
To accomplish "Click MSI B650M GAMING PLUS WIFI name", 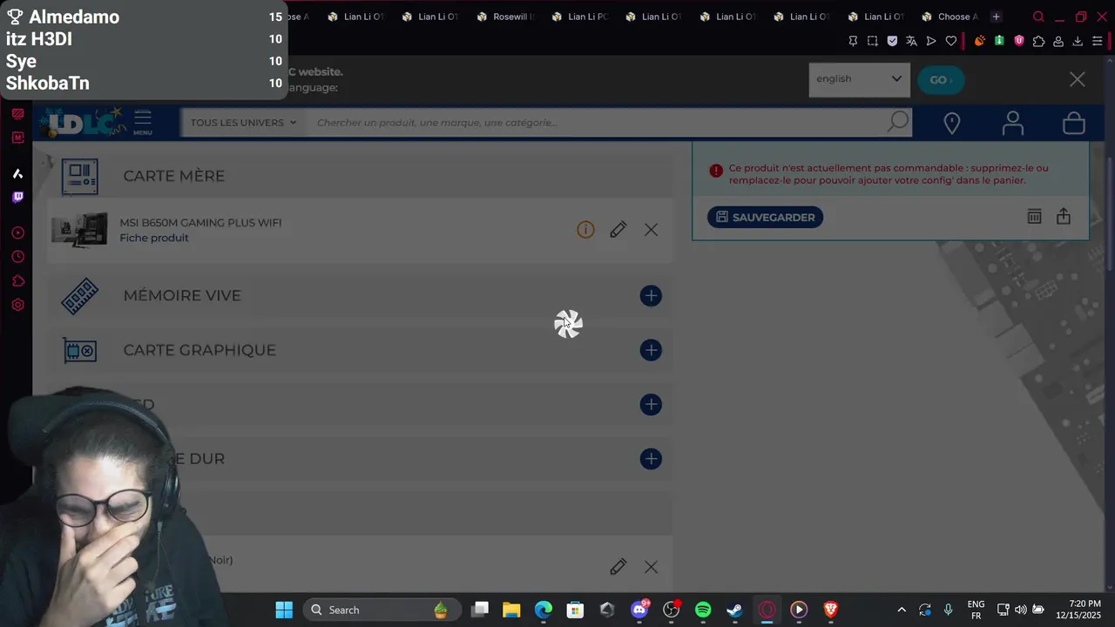I will click(200, 223).
